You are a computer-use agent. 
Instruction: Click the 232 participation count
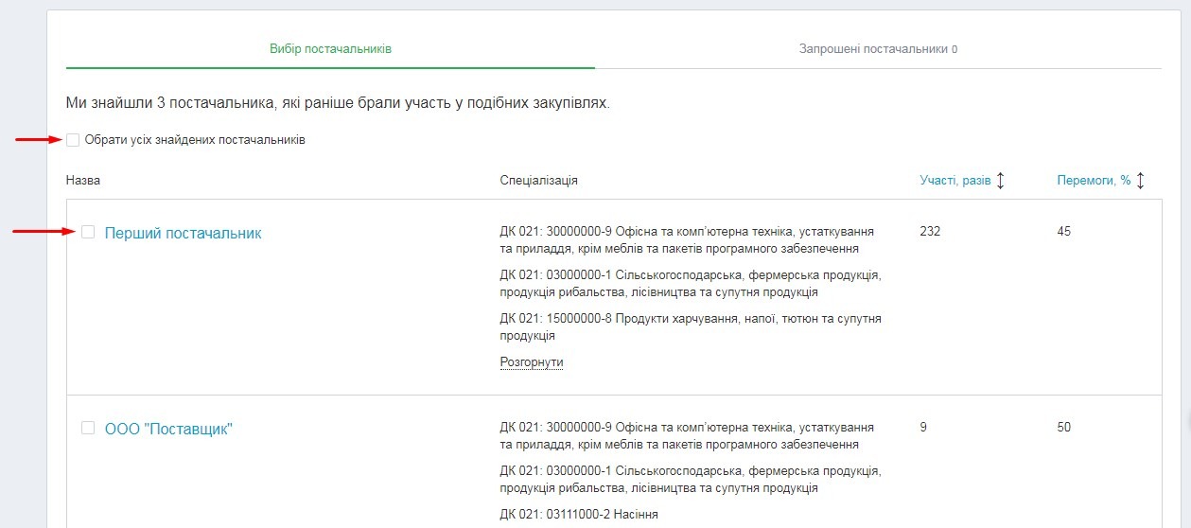click(x=930, y=231)
